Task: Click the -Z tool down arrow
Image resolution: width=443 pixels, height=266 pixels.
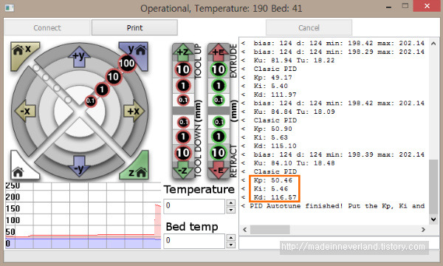Action: coord(183,170)
